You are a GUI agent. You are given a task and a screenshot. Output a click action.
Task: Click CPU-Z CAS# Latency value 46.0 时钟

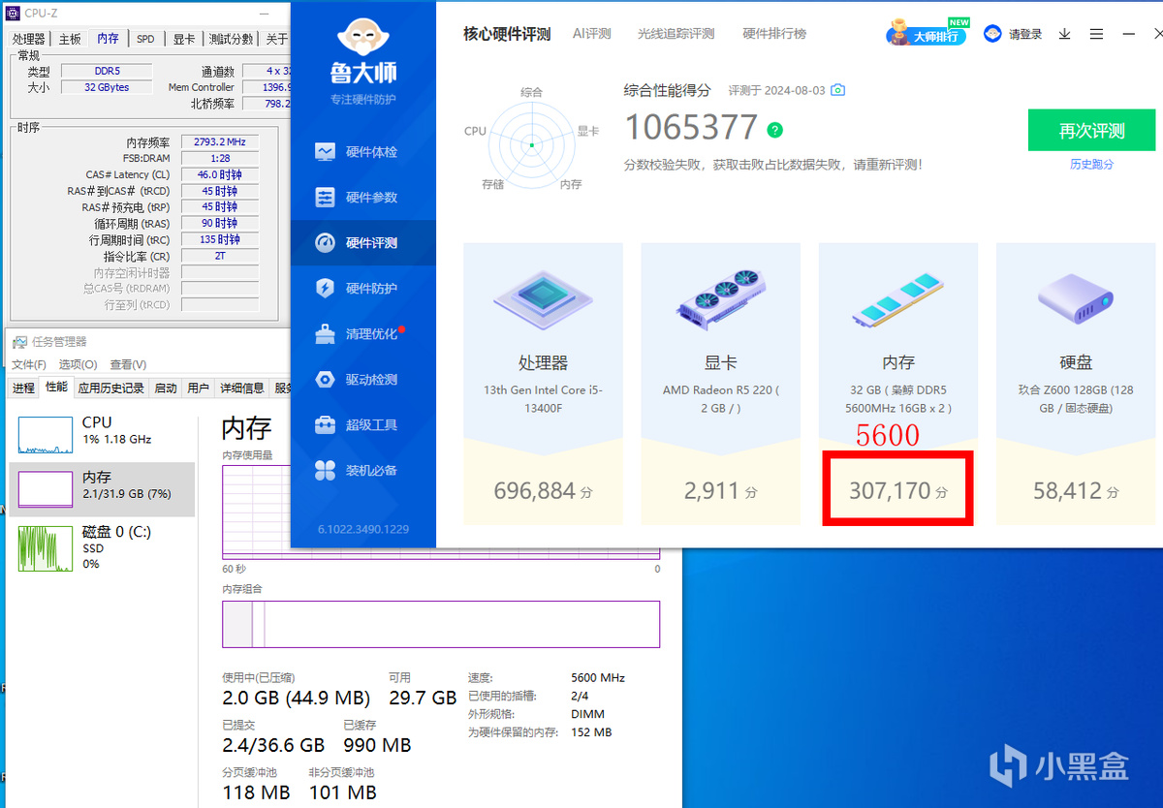click(220, 174)
